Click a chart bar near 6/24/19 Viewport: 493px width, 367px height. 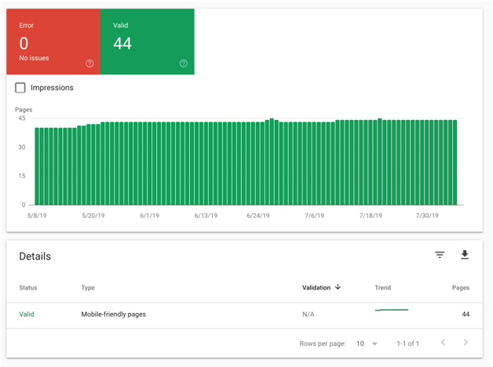pyautogui.click(x=258, y=165)
